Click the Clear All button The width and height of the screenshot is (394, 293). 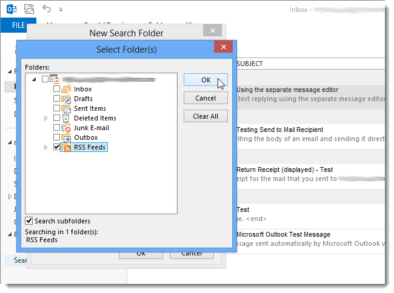click(205, 116)
